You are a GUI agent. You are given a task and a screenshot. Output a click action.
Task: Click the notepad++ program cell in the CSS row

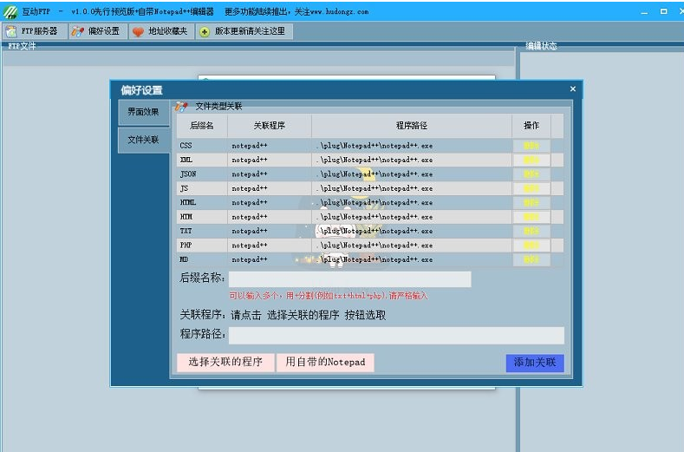click(269, 146)
